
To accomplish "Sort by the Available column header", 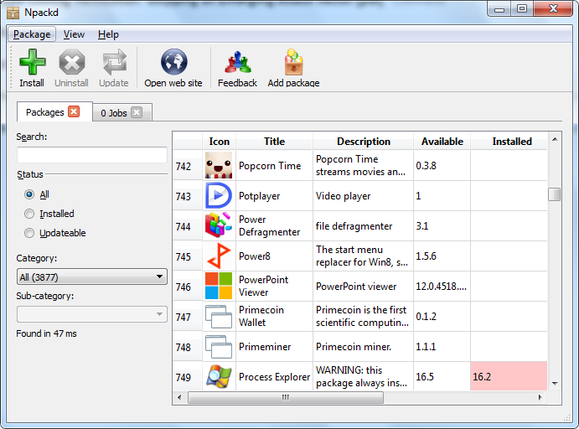I will click(x=442, y=142).
